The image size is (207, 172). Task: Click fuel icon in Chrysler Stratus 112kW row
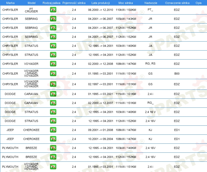[x=53, y=55]
